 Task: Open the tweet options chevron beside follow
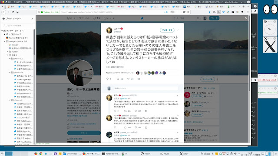[x=178, y=30]
